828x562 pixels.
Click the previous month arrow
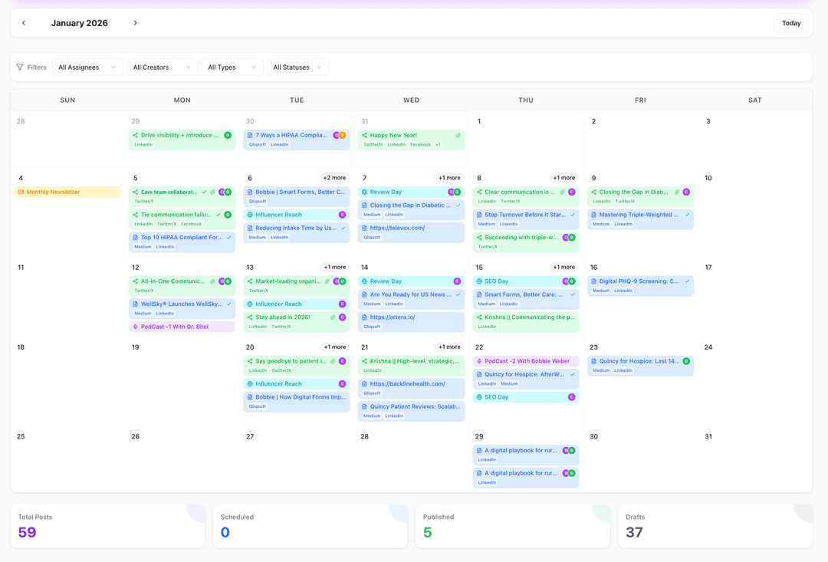[x=24, y=23]
